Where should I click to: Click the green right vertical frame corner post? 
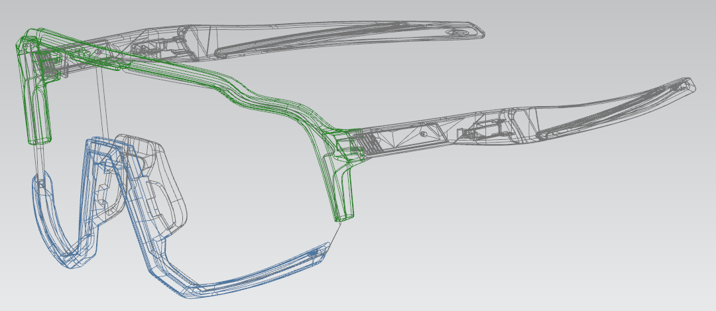(345, 192)
